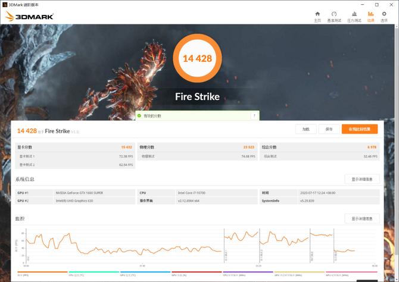This screenshot has height=282, width=399.
Task: Click the orange compare result online button
Action: click(x=360, y=129)
